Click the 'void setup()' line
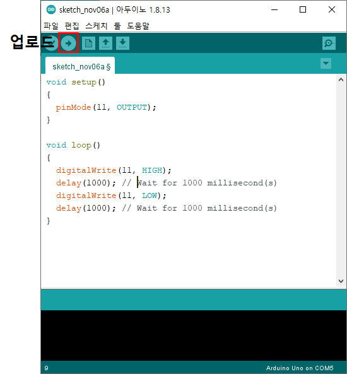Viewport: 347px width, 374px height. click(76, 82)
